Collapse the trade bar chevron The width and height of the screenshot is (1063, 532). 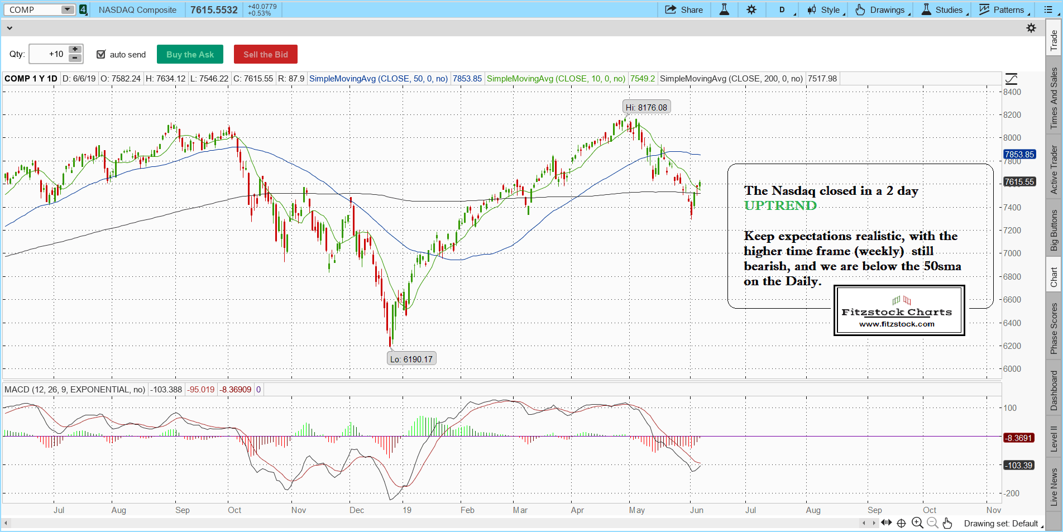[x=9, y=28]
